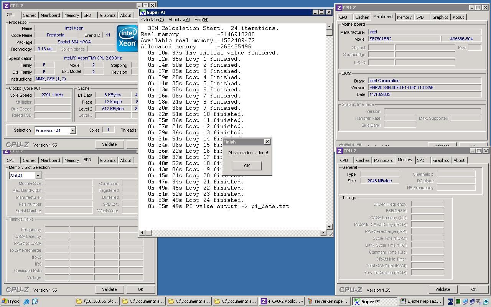Switch to CPU tab in the SPD window
This screenshot has height=307, width=491.
11,160
